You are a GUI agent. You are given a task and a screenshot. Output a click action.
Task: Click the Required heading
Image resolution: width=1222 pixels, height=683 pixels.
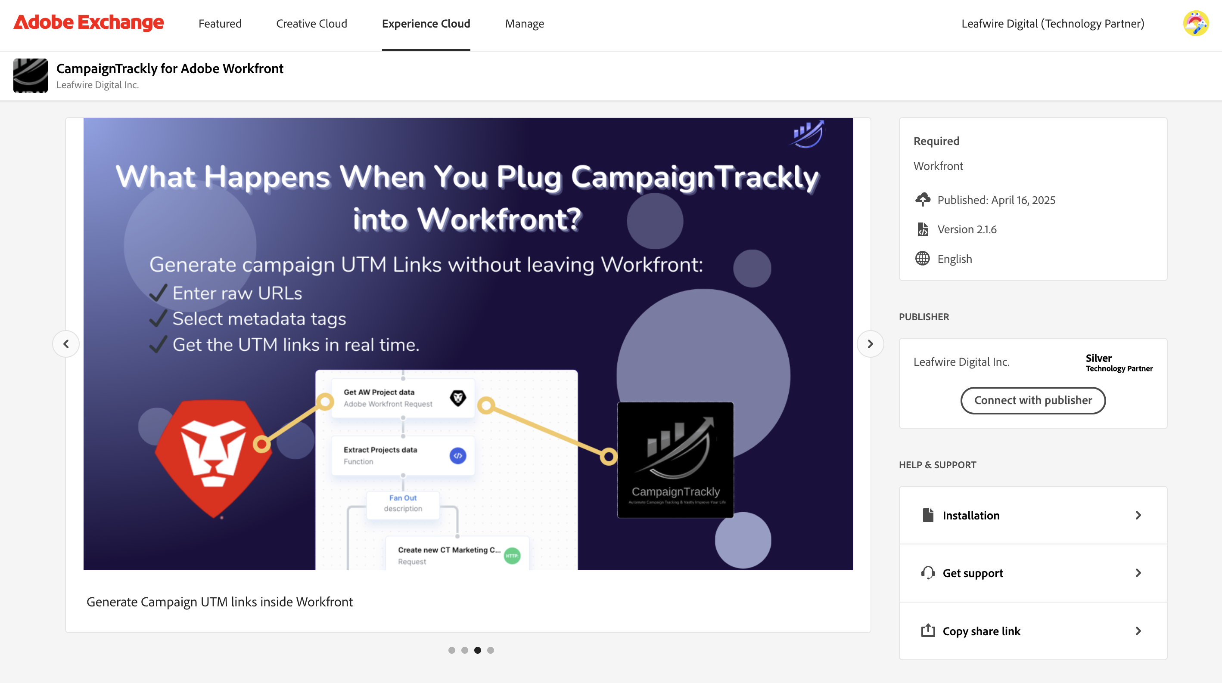936,141
